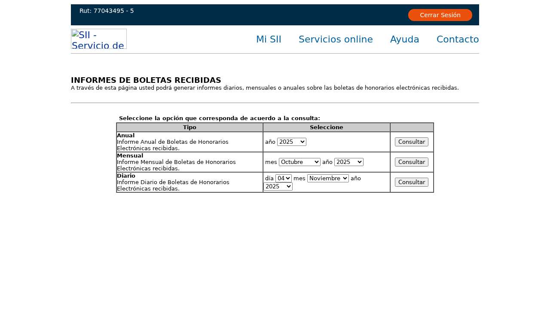The width and height of the screenshot is (550, 309).
Task: Click Consultar in the Anual row
Action: click(411, 142)
